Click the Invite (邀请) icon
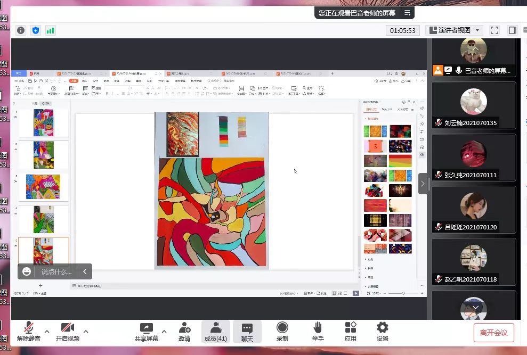The image size is (527, 355). click(x=184, y=331)
